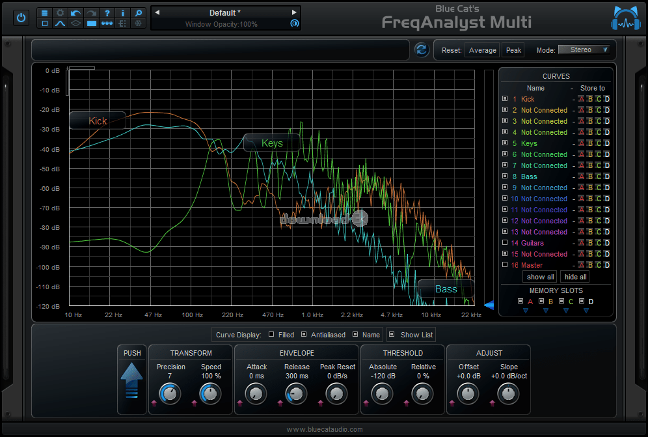This screenshot has height=437, width=648.
Task: Click the list layout toolbar icon
Action: (123, 23)
